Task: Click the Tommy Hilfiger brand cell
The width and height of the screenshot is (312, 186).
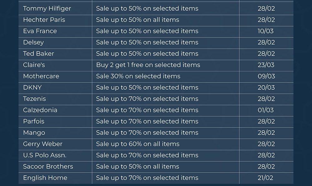Action: [47, 8]
